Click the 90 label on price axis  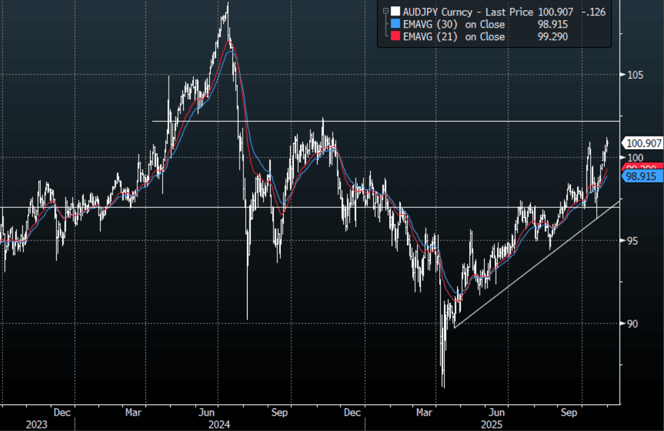(632, 324)
